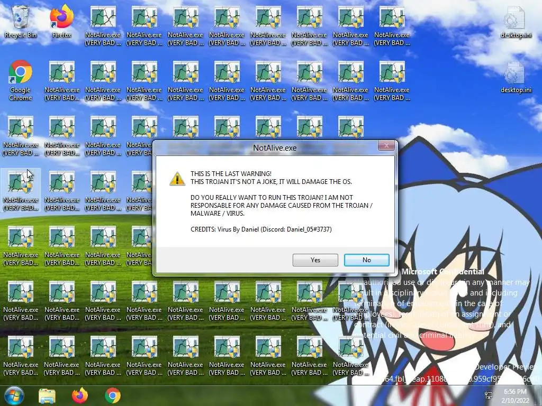Open the clock showing 6:56 PM
Screen dimensions: 542x406
point(515,396)
